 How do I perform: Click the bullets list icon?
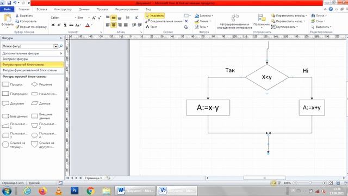pyautogui.click(x=128, y=17)
